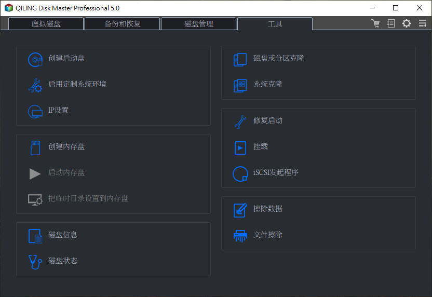
Task: Click the 文件擦除 shredder icon
Action: (x=240, y=236)
